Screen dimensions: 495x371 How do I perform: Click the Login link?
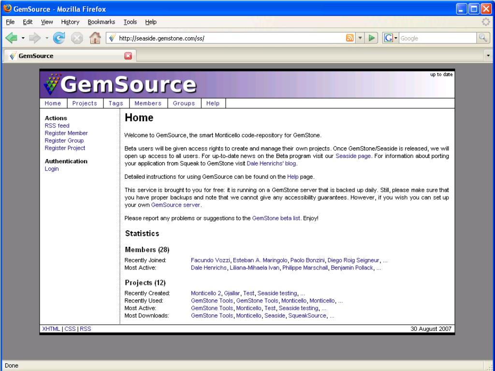click(51, 169)
